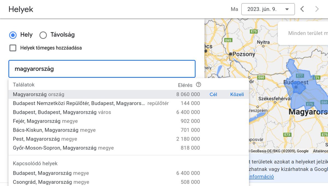The height and width of the screenshot is (186, 328).
Task: Click the 701 000 reach value
Action: [190, 130]
